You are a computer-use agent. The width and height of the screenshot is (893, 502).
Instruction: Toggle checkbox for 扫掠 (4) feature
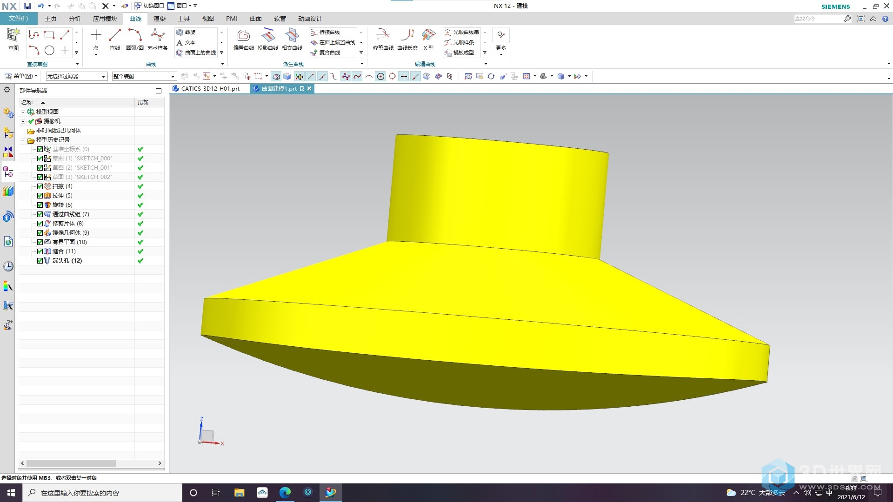[40, 186]
